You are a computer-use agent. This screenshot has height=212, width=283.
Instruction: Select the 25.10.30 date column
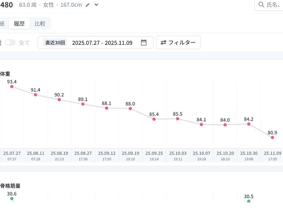tap(249, 155)
